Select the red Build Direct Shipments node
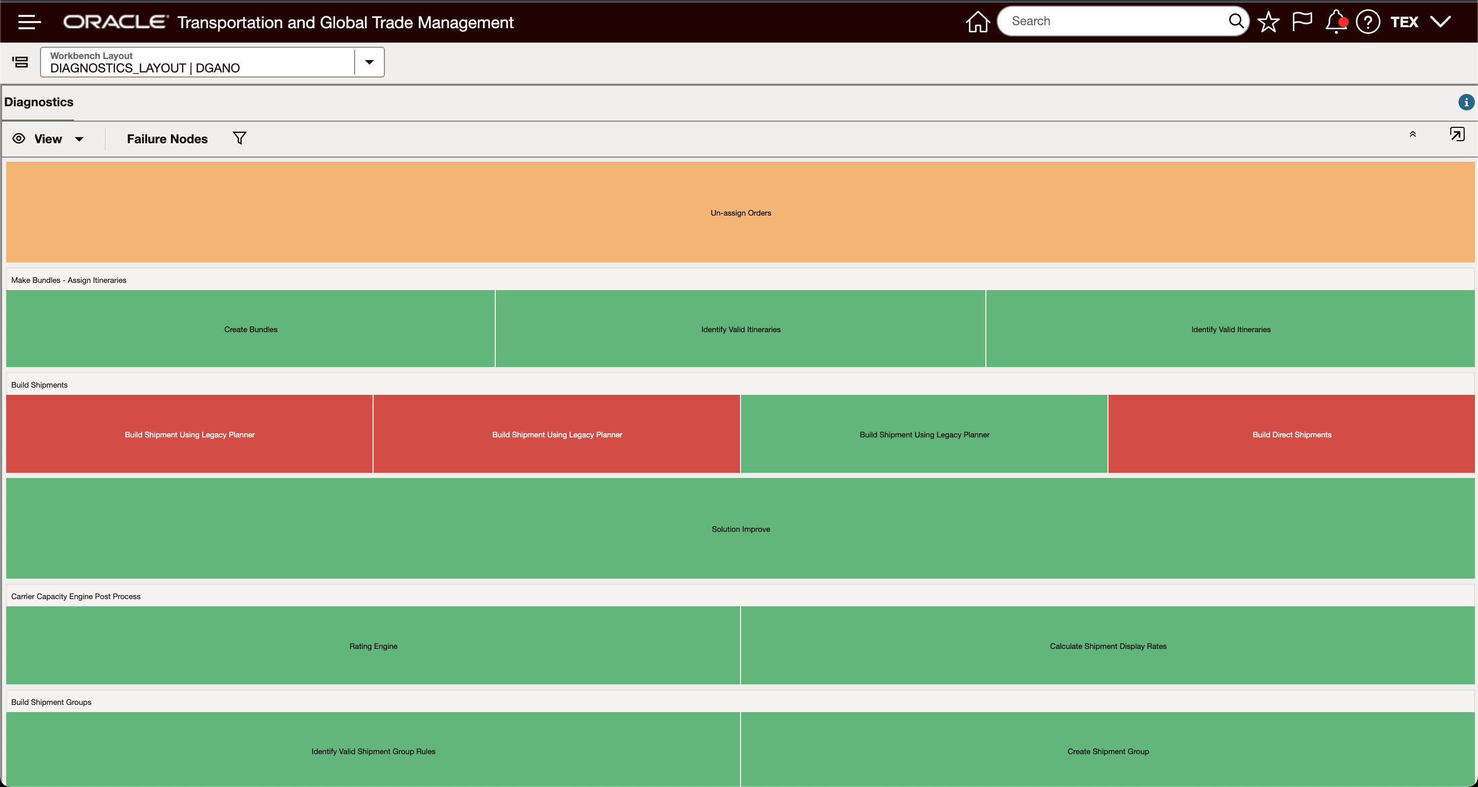The height and width of the screenshot is (787, 1478). click(1291, 434)
